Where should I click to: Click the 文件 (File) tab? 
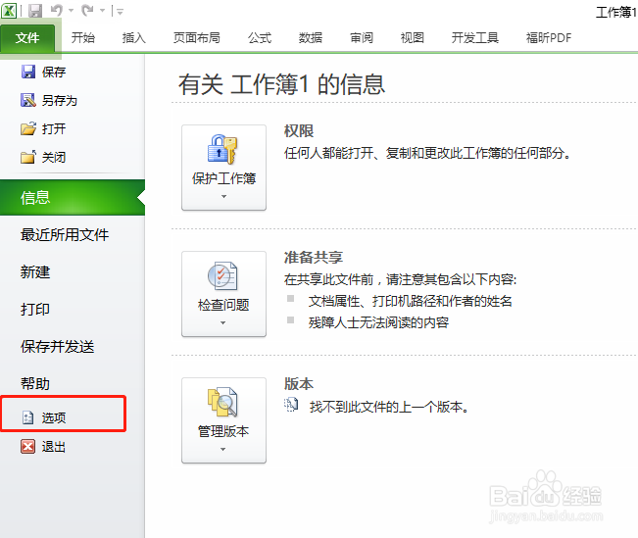pyautogui.click(x=27, y=38)
